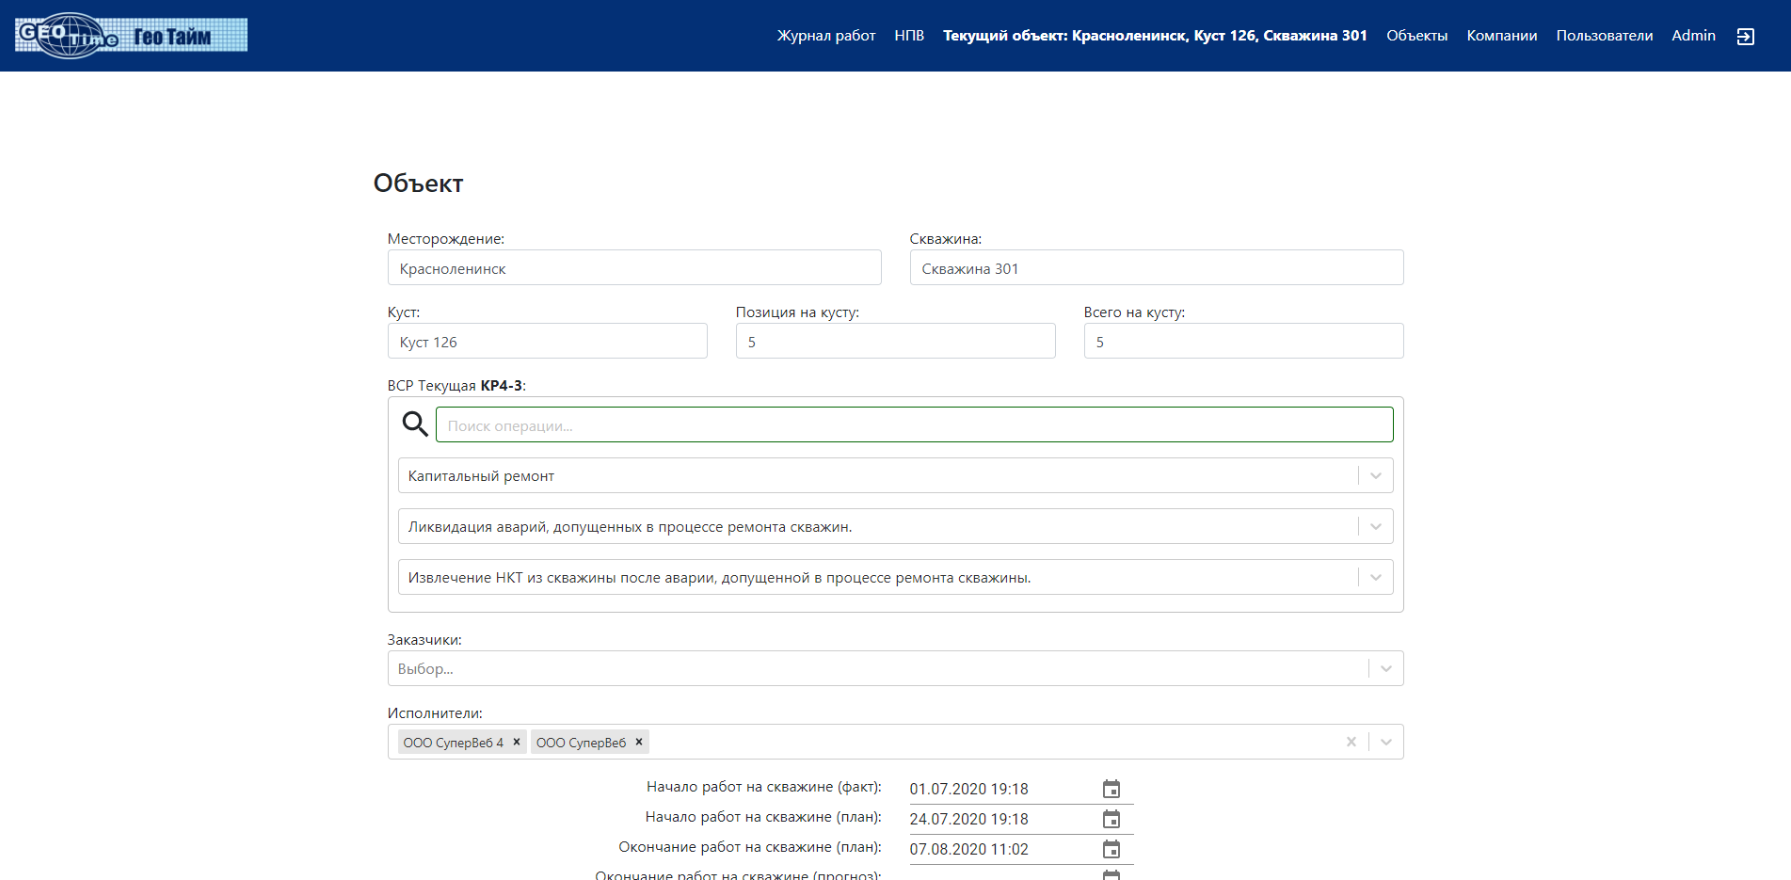Click the ВСР Текущая КР4-3 label
This screenshot has height=880, width=1791.
click(x=456, y=386)
